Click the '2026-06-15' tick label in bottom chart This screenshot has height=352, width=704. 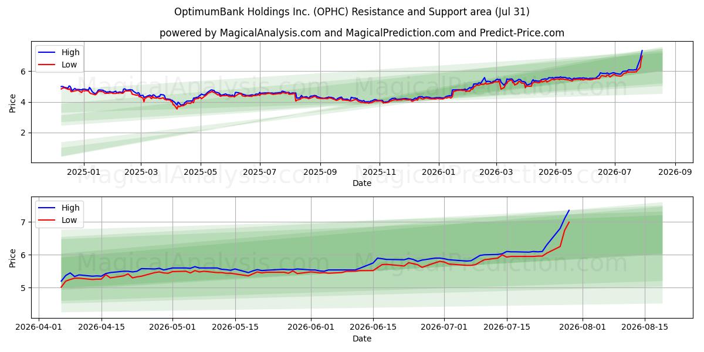[373, 328]
